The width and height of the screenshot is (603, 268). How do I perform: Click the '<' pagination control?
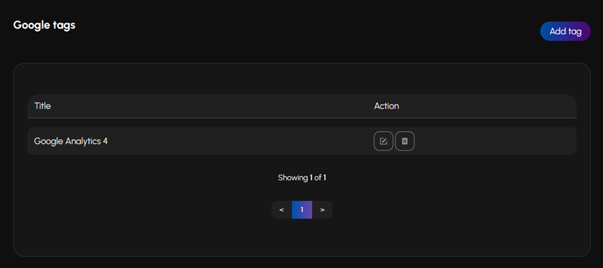point(282,210)
